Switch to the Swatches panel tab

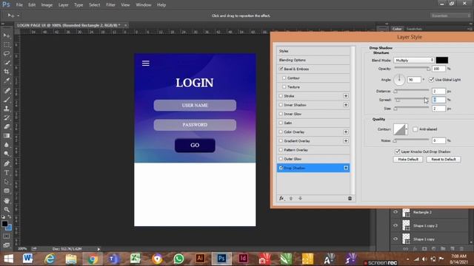pyautogui.click(x=414, y=29)
